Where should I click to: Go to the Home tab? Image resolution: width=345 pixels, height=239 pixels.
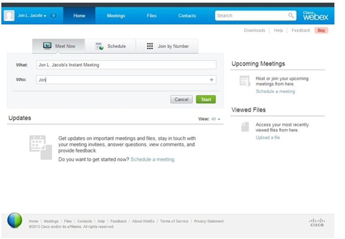[x=79, y=15]
